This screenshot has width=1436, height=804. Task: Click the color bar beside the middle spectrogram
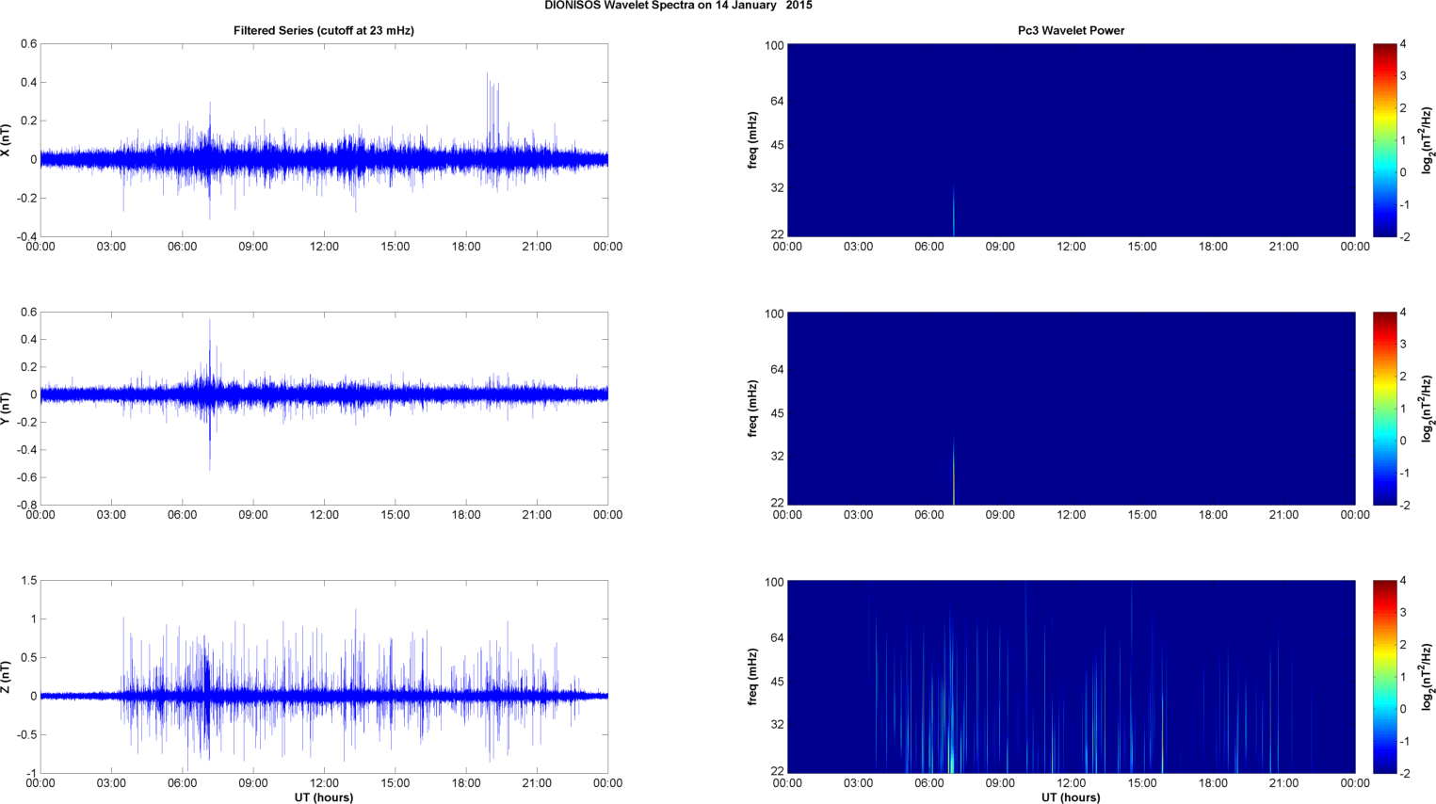(1384, 409)
